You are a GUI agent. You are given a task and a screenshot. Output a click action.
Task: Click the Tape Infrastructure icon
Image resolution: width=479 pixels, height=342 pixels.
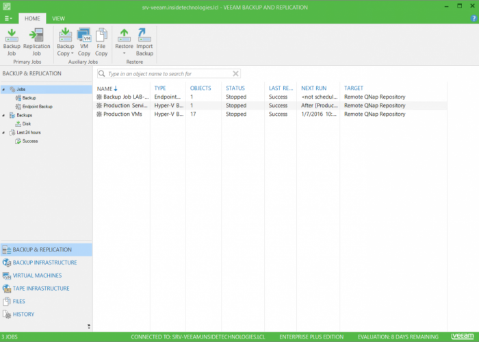pyautogui.click(x=7, y=289)
